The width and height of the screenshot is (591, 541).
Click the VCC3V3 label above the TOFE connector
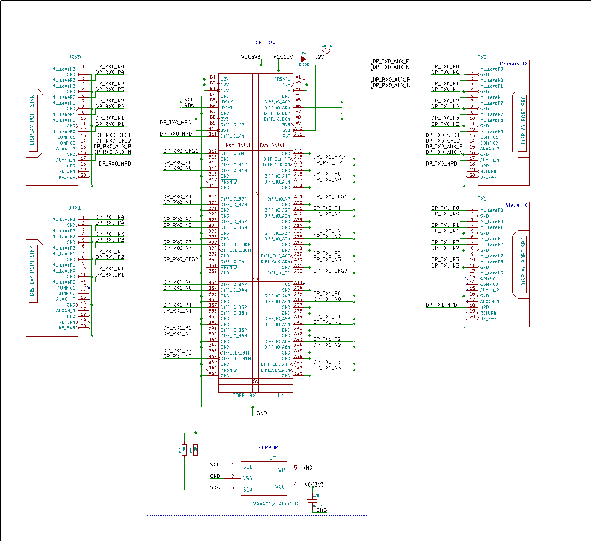point(251,57)
